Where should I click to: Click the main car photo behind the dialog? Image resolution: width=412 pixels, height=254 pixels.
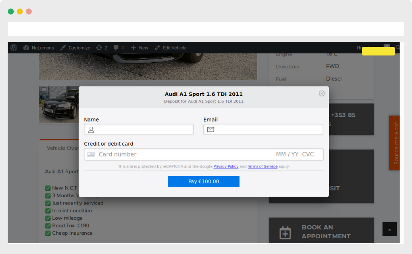(x=148, y=66)
